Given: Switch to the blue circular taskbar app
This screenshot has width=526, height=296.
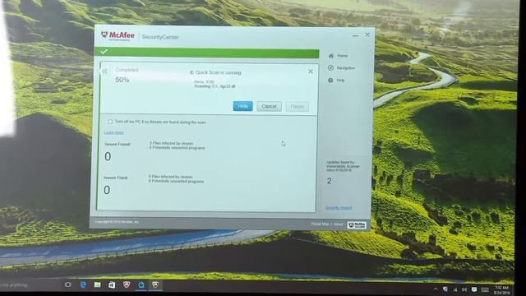Looking at the screenshot, I should pos(141,285).
